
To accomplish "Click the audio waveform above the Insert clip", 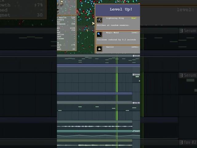I will 94,126.
